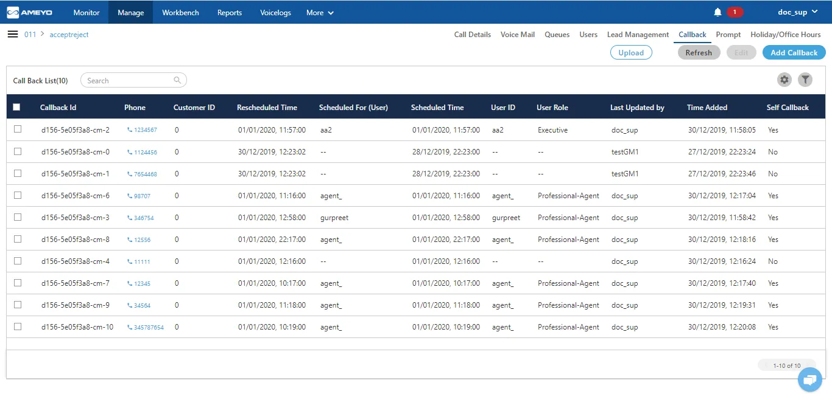Switch to the Users tab
This screenshot has height=394, width=832.
(588, 35)
